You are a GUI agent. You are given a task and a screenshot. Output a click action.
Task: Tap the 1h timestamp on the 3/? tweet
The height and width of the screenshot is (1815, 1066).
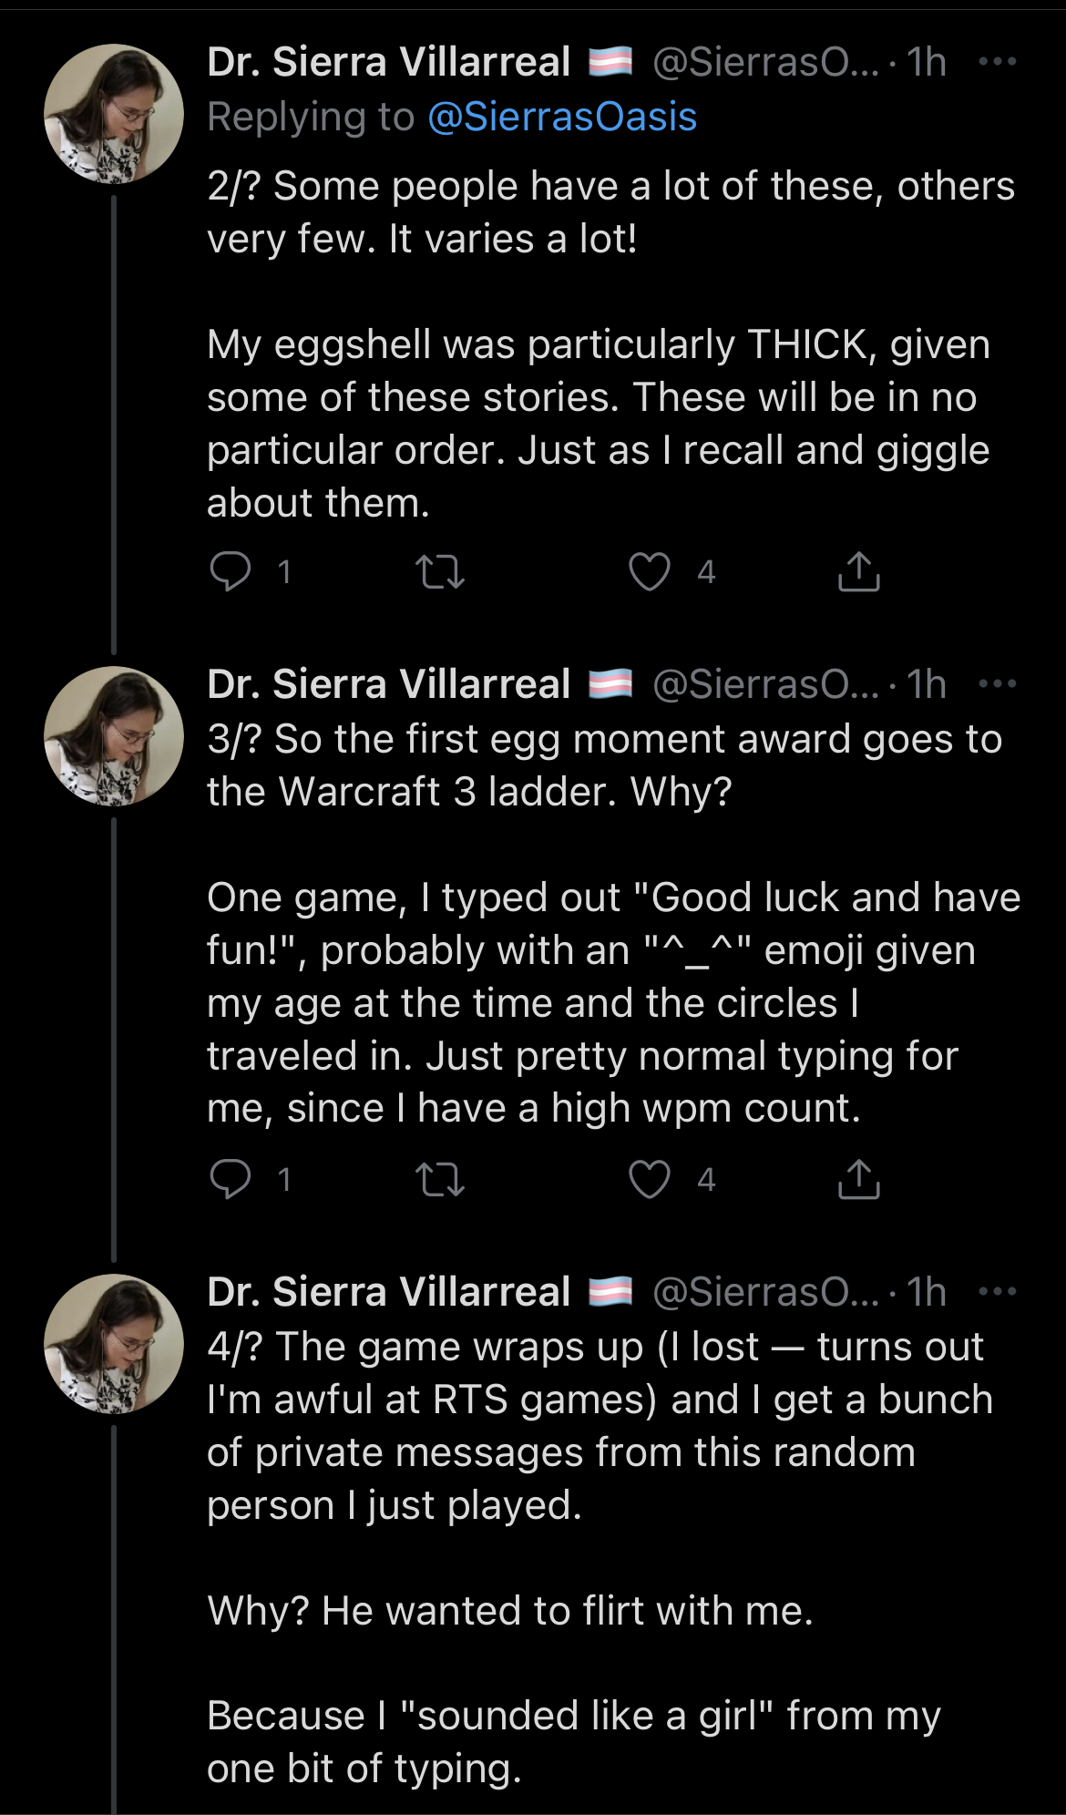(x=927, y=684)
